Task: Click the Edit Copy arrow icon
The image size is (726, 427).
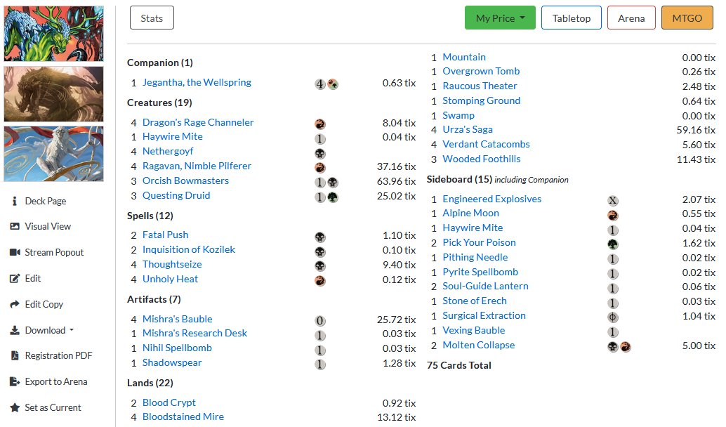Action: click(x=15, y=304)
